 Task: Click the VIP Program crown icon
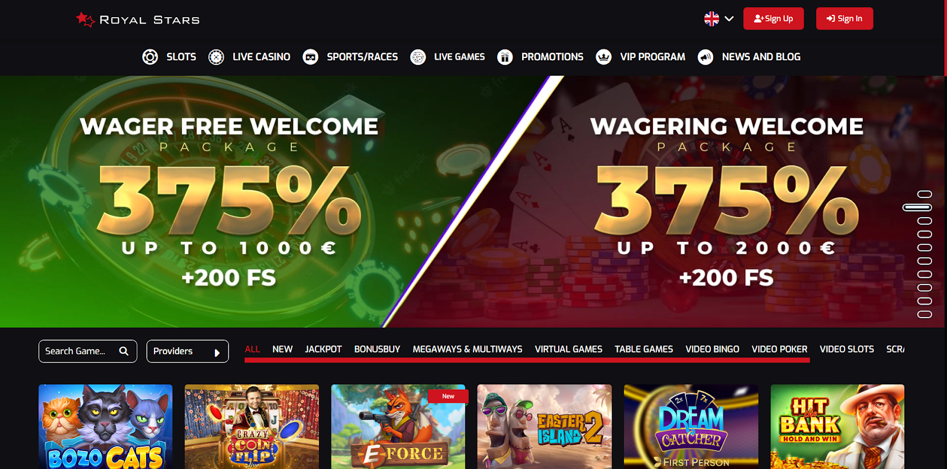pos(604,57)
